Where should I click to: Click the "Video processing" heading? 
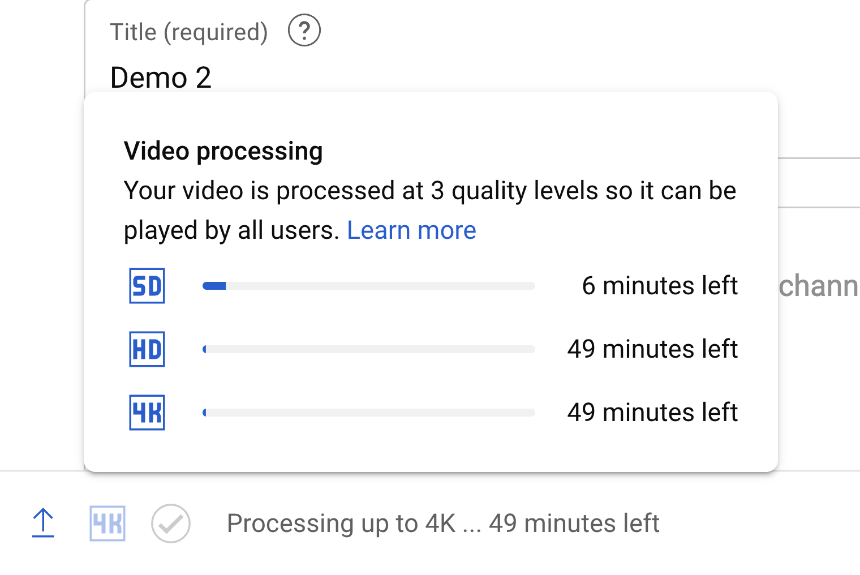tap(223, 151)
